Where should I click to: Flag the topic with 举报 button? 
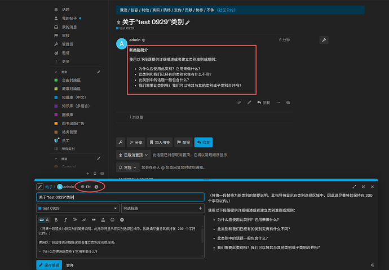pos(183,142)
